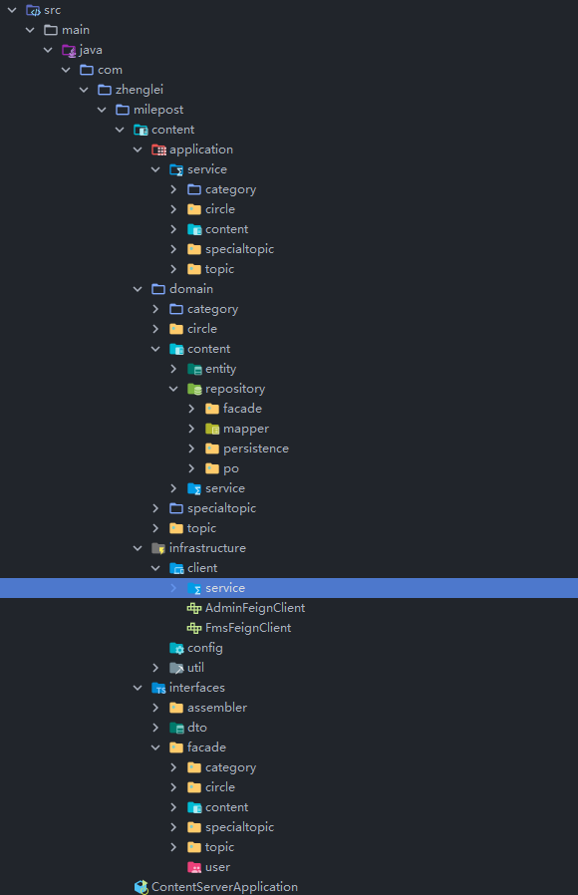Click the ContentServerApplication class icon

[x=141, y=886]
